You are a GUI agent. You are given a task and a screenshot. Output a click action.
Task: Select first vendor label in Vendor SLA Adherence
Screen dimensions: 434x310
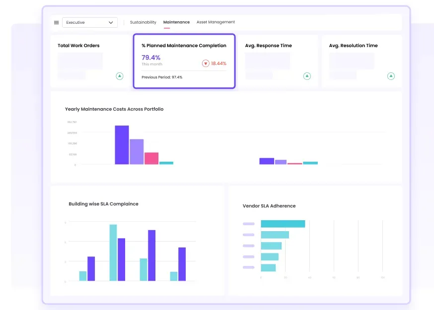[248, 224]
